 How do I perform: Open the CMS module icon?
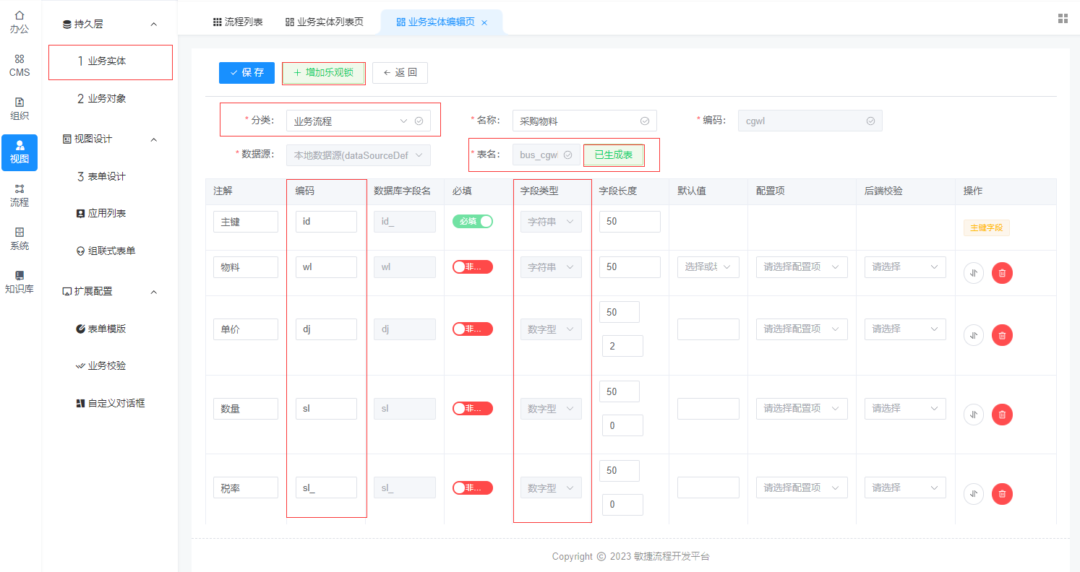coord(20,65)
